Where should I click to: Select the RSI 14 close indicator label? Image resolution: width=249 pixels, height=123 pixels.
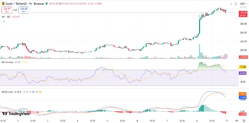click(8, 62)
